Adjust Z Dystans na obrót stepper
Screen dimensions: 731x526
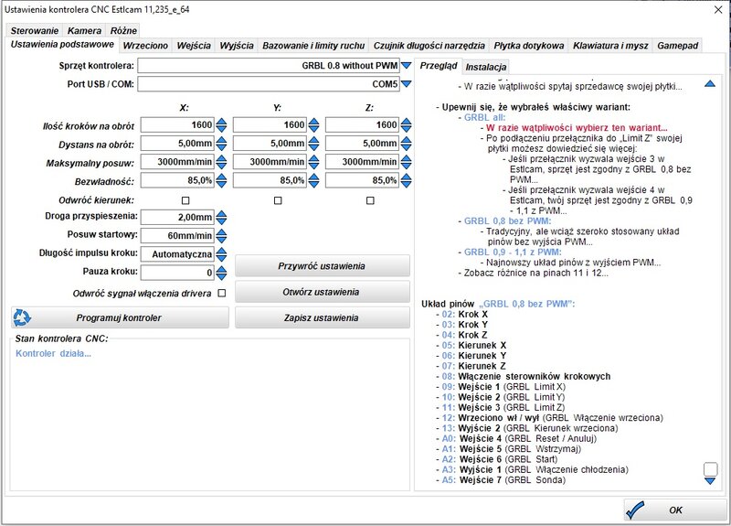tap(406, 144)
